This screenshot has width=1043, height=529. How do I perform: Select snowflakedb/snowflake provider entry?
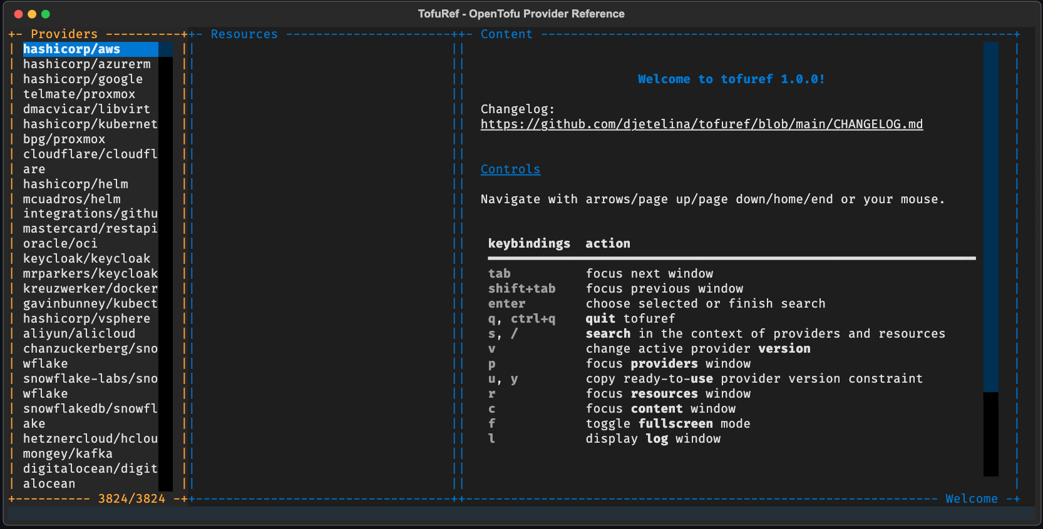(x=91, y=416)
